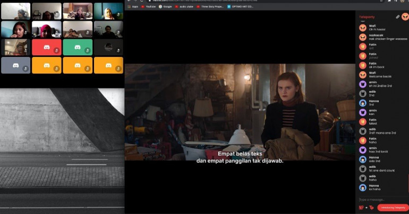Click Wafi's avatar beside 'Oh hi Nadal'
This screenshot has height=214, width=409.
pos(363,28)
